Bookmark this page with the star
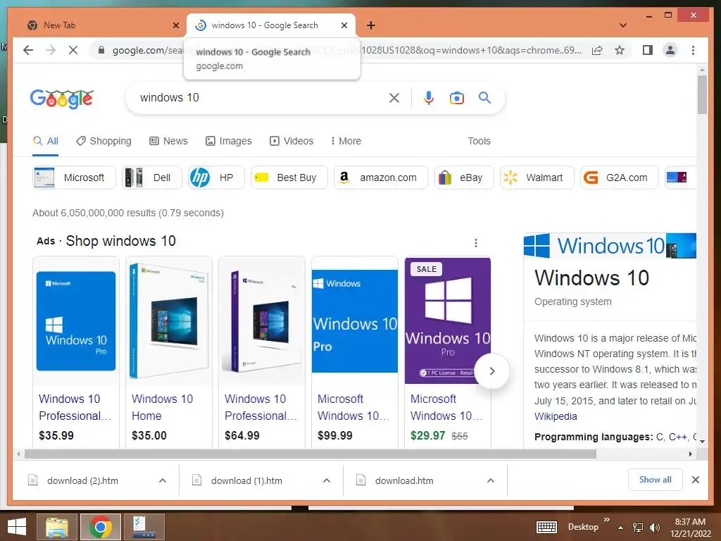This screenshot has height=541, width=721. tap(620, 50)
